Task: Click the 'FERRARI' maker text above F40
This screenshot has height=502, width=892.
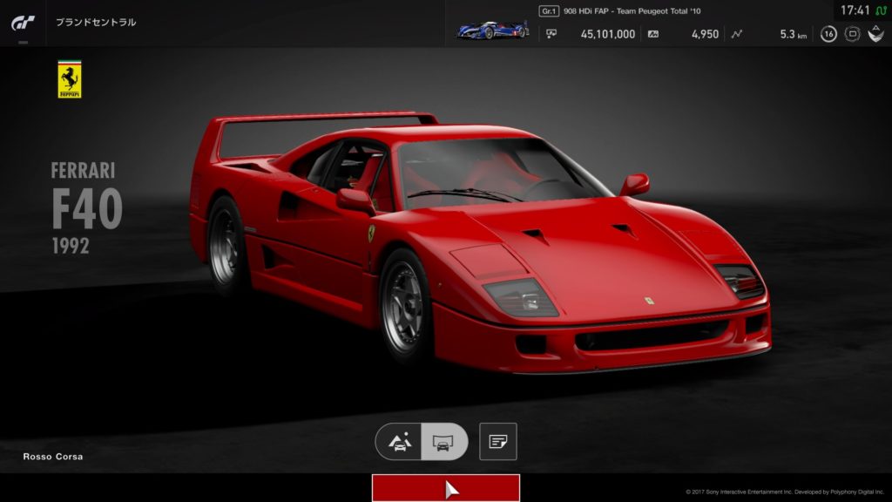Action: (x=83, y=170)
